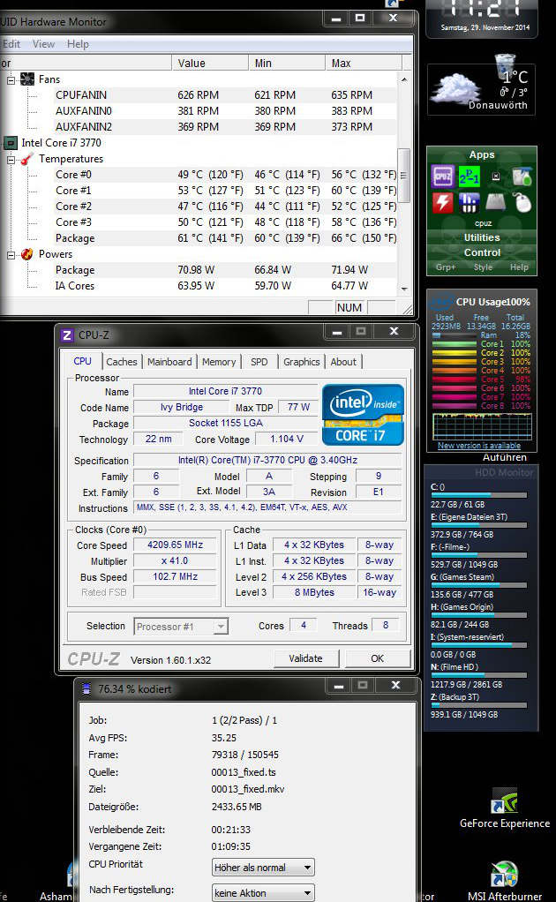Collapse the Temperatures tree node

(11, 160)
